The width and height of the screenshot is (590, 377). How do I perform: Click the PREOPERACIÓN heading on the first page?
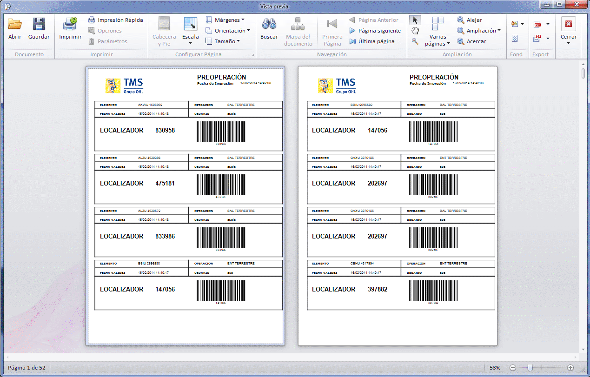click(221, 77)
